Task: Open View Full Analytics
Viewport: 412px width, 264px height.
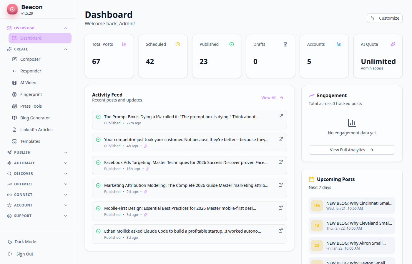Action: [352, 150]
